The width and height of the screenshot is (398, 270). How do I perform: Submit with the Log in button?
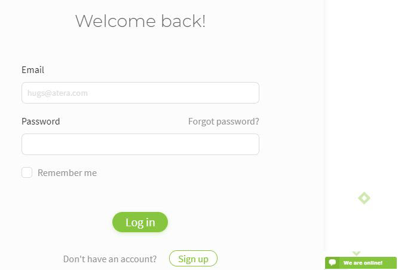click(140, 222)
